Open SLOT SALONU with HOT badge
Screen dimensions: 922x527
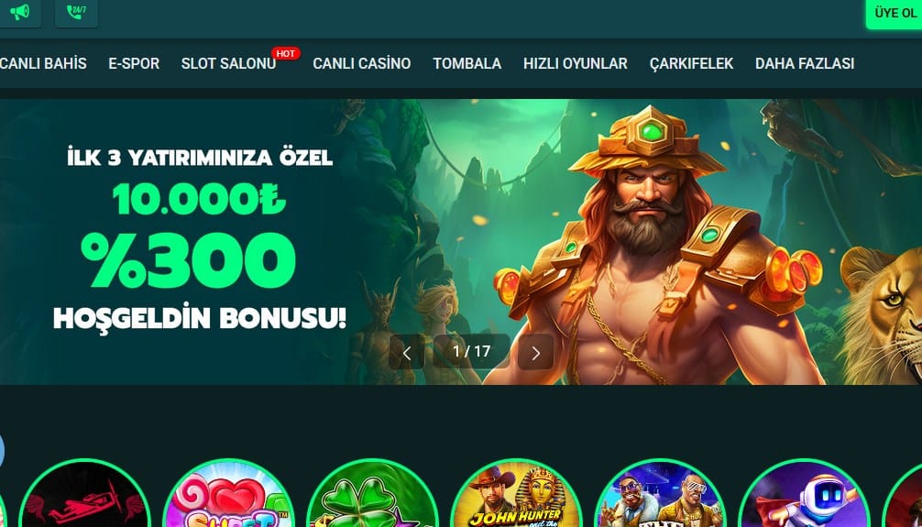click(229, 63)
